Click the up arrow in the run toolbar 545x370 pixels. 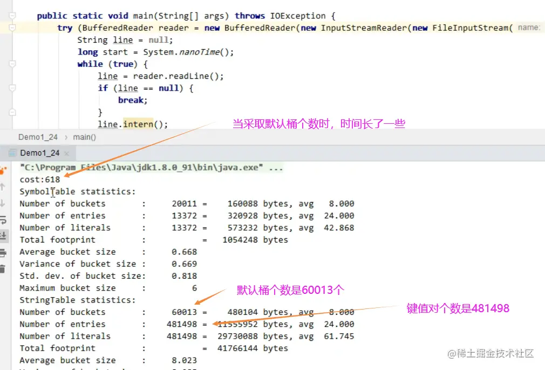pos(3,187)
